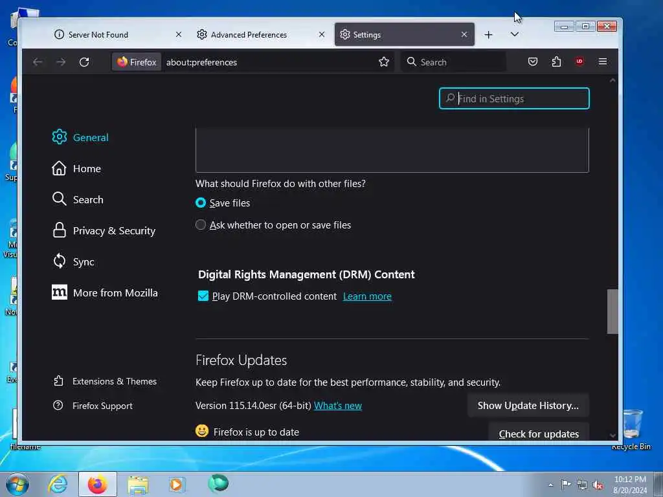This screenshot has width=663, height=497.
Task: Open the General settings category
Action: (80, 137)
